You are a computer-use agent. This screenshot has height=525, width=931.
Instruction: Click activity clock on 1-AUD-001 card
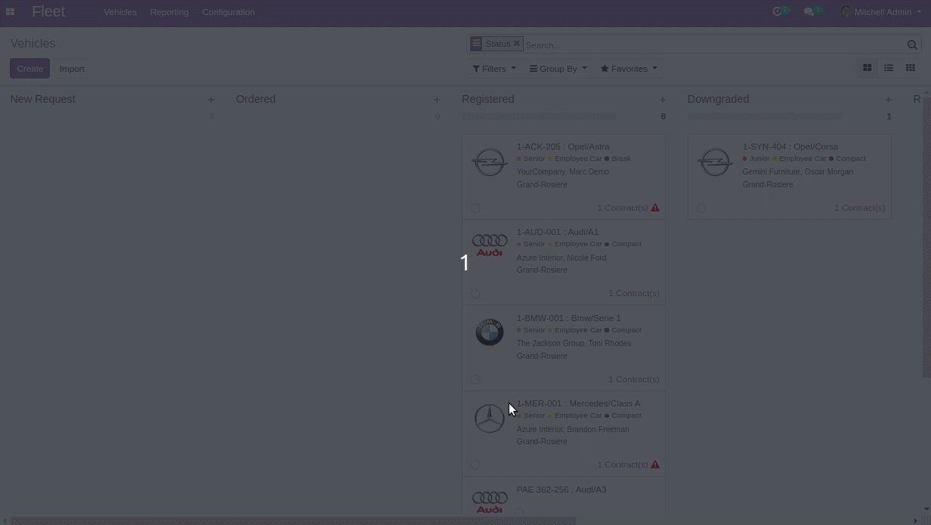[x=475, y=294]
